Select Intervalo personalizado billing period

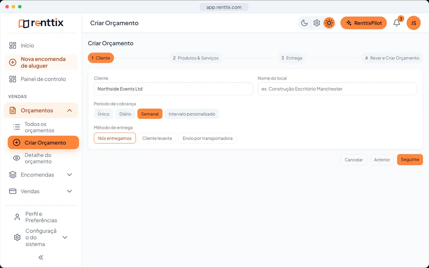pos(192,114)
